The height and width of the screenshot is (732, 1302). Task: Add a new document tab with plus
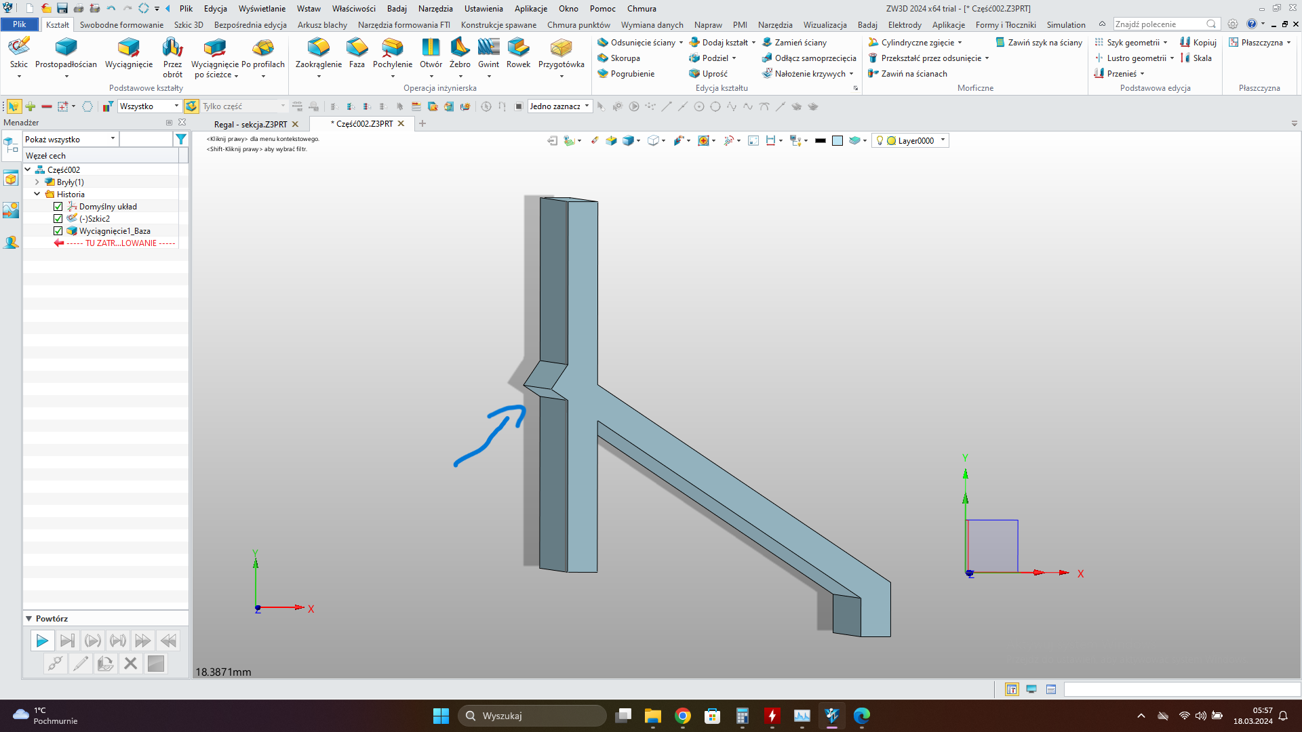click(422, 123)
